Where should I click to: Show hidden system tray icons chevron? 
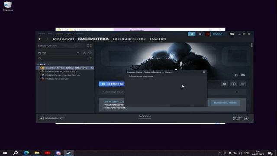219,153
